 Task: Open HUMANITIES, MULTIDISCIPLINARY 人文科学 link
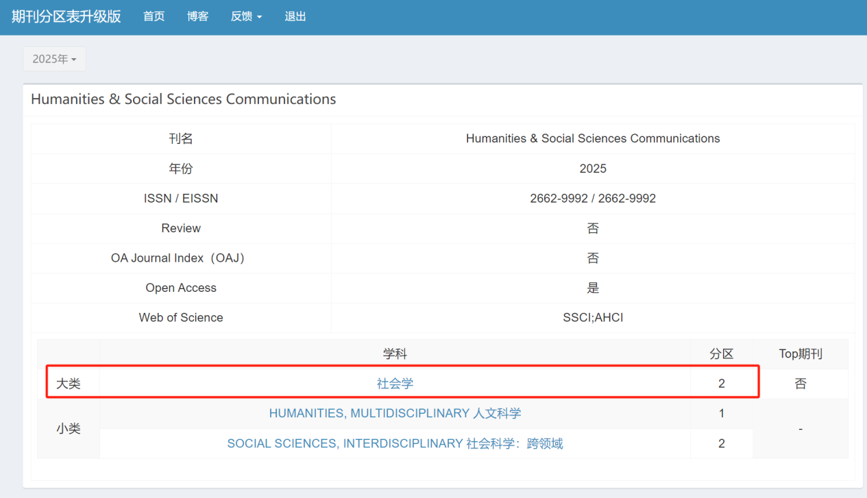pos(395,413)
